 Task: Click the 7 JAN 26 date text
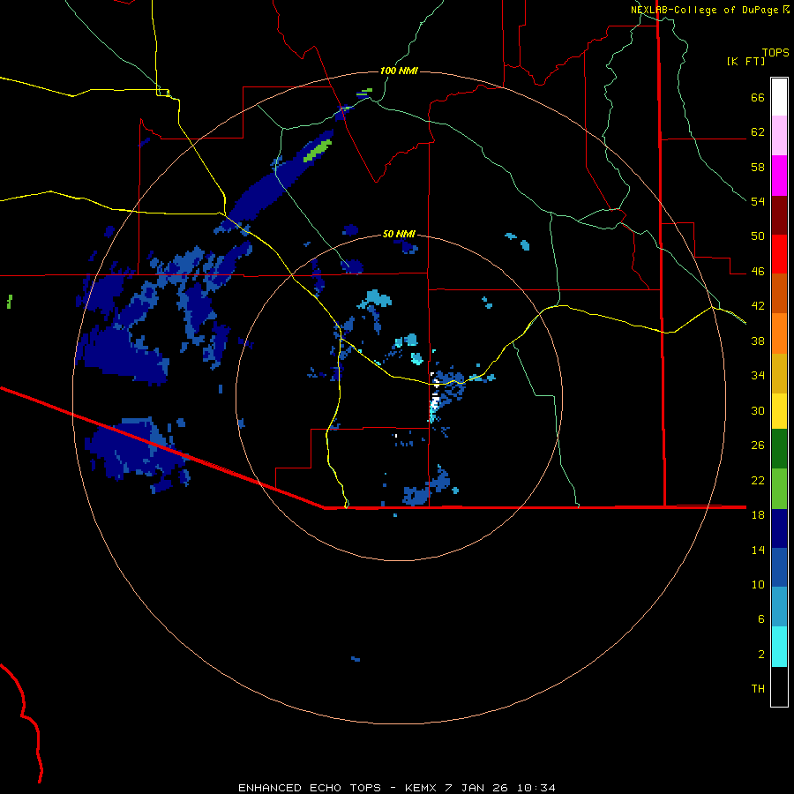click(x=477, y=788)
